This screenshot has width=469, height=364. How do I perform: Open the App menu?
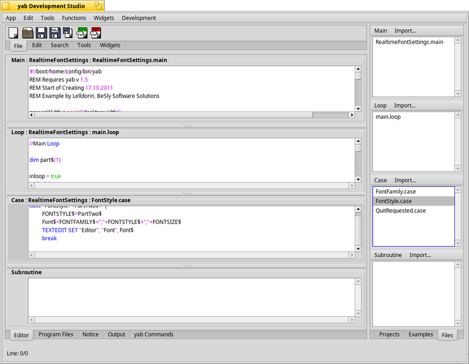[x=11, y=18]
